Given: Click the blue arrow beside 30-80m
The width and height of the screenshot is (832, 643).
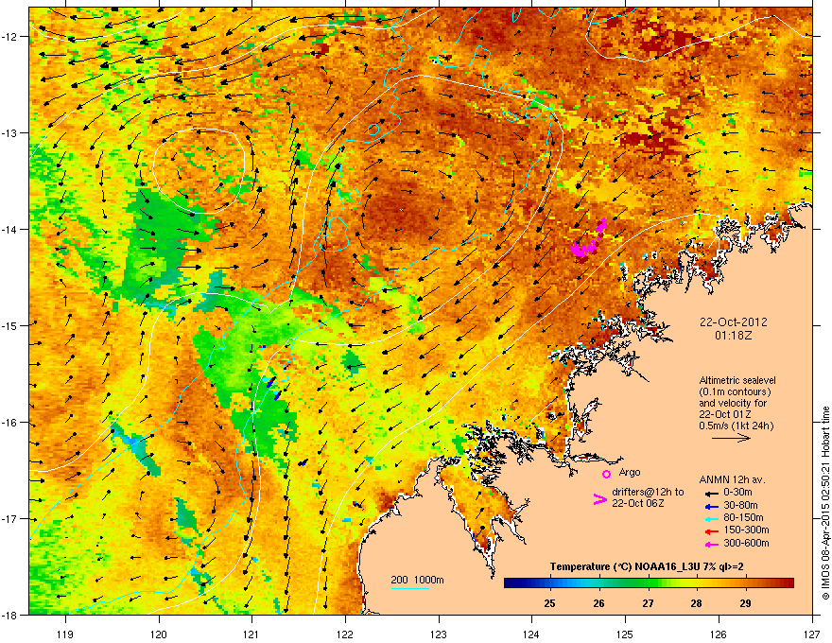Looking at the screenshot, I should point(712,506).
